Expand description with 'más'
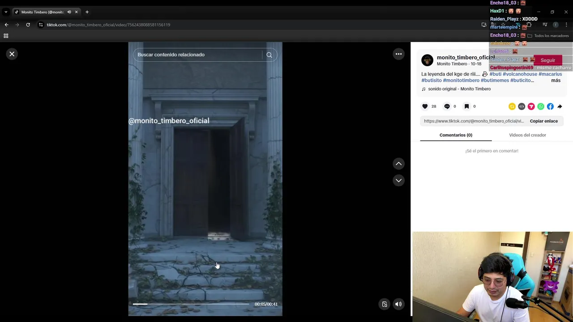This screenshot has width=573, height=322. (x=556, y=80)
